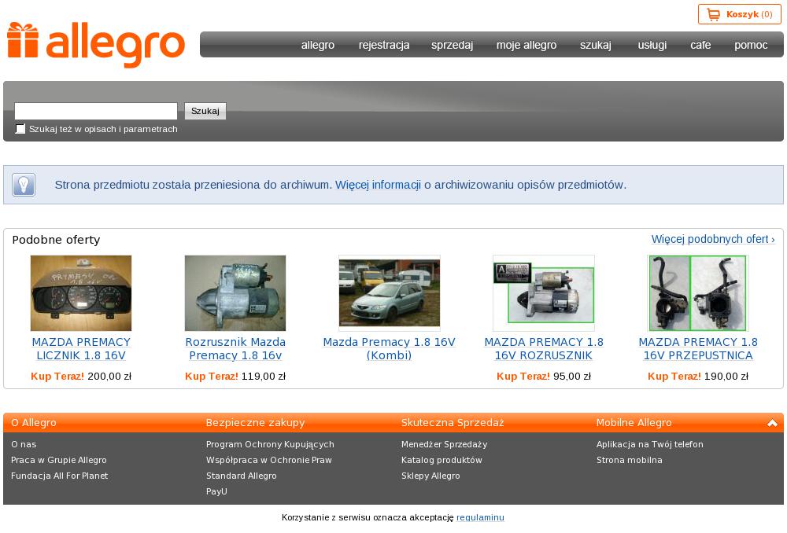Open the silver rozrusznik starter thumbnail
Viewport: 787px width, 533px height.
coord(235,292)
